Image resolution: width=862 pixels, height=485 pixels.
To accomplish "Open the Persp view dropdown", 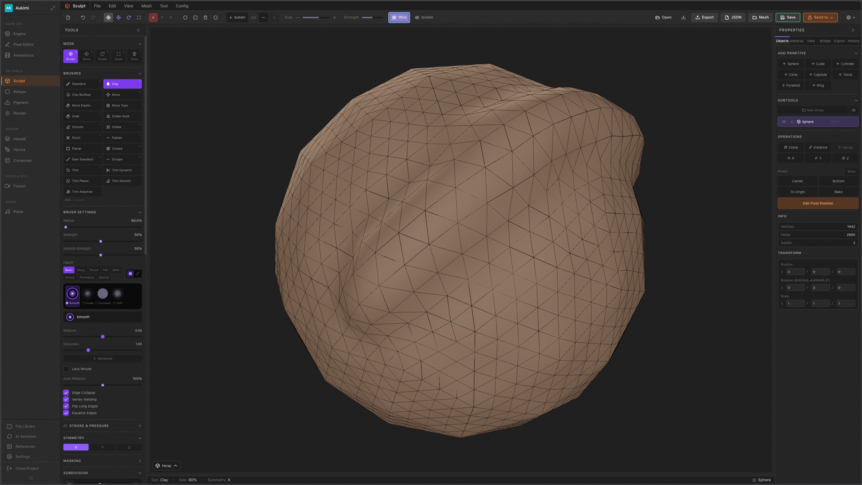I will (166, 466).
